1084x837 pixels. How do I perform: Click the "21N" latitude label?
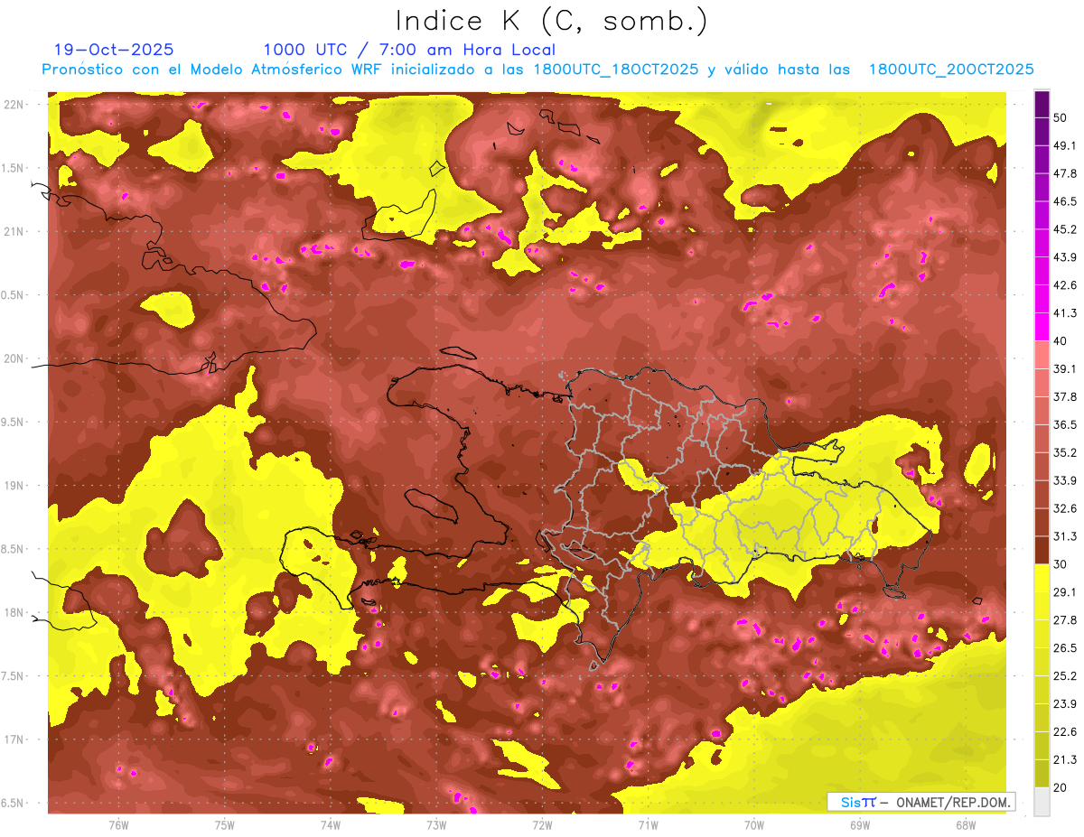point(15,232)
